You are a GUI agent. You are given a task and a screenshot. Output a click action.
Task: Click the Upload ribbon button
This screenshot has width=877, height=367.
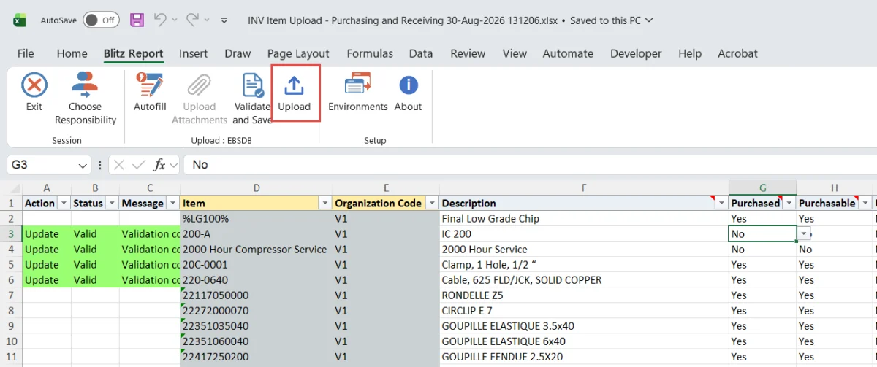[x=295, y=93]
